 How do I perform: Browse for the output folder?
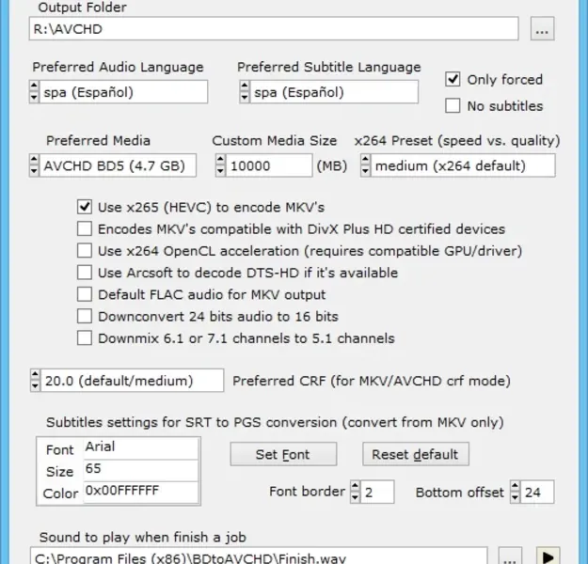(x=541, y=29)
